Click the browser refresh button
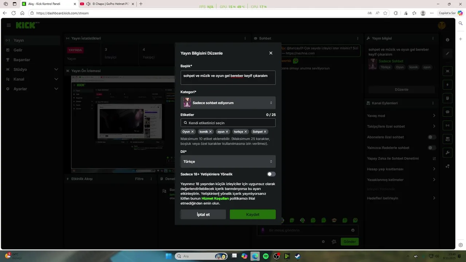The width and height of the screenshot is (466, 262). (x=13, y=13)
